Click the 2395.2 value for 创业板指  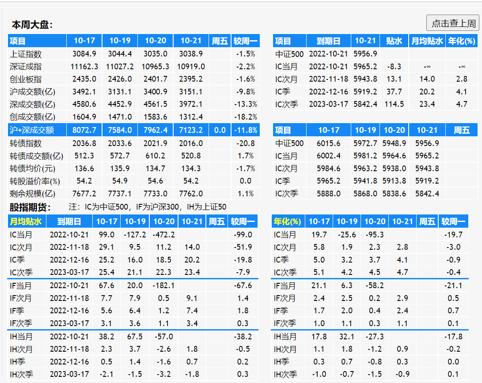coord(191,79)
